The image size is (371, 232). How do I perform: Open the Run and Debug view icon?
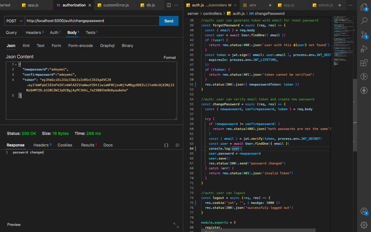coord(364,49)
